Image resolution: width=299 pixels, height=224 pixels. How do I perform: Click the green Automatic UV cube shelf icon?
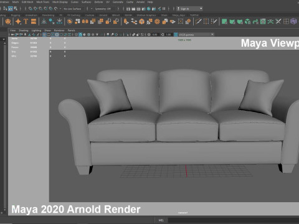click(247, 21)
